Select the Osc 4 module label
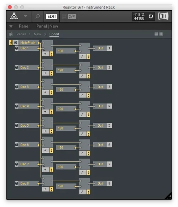 pyautogui.click(x=29, y=106)
